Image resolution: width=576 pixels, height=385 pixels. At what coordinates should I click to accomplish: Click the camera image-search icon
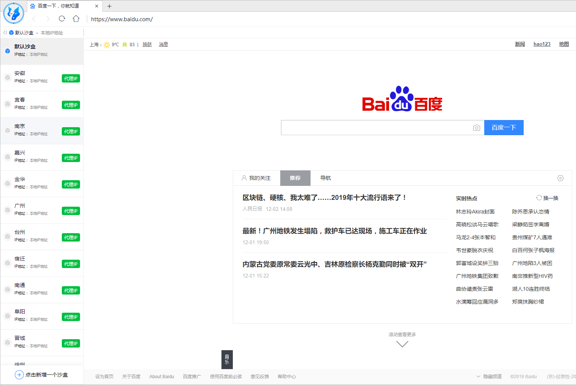pyautogui.click(x=477, y=128)
